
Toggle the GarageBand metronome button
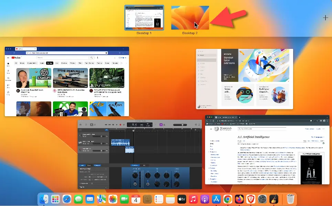pos(164,125)
